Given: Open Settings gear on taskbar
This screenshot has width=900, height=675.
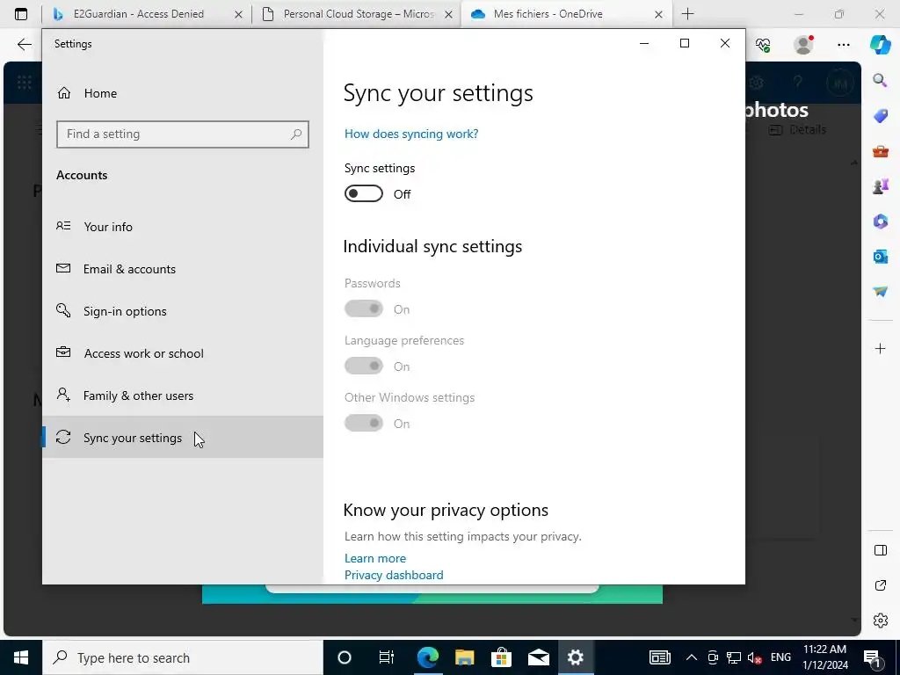Looking at the screenshot, I should pyautogui.click(x=575, y=657).
